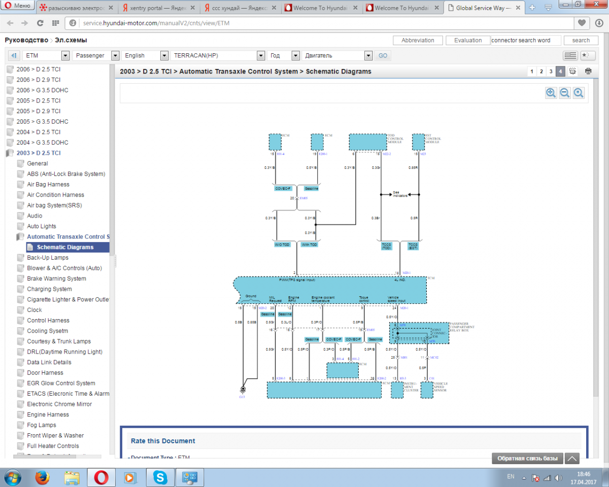Switch to the 'разыскиваю электросх' tab

tap(76, 8)
